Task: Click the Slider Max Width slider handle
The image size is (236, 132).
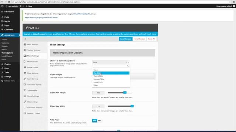Action: [132, 106]
